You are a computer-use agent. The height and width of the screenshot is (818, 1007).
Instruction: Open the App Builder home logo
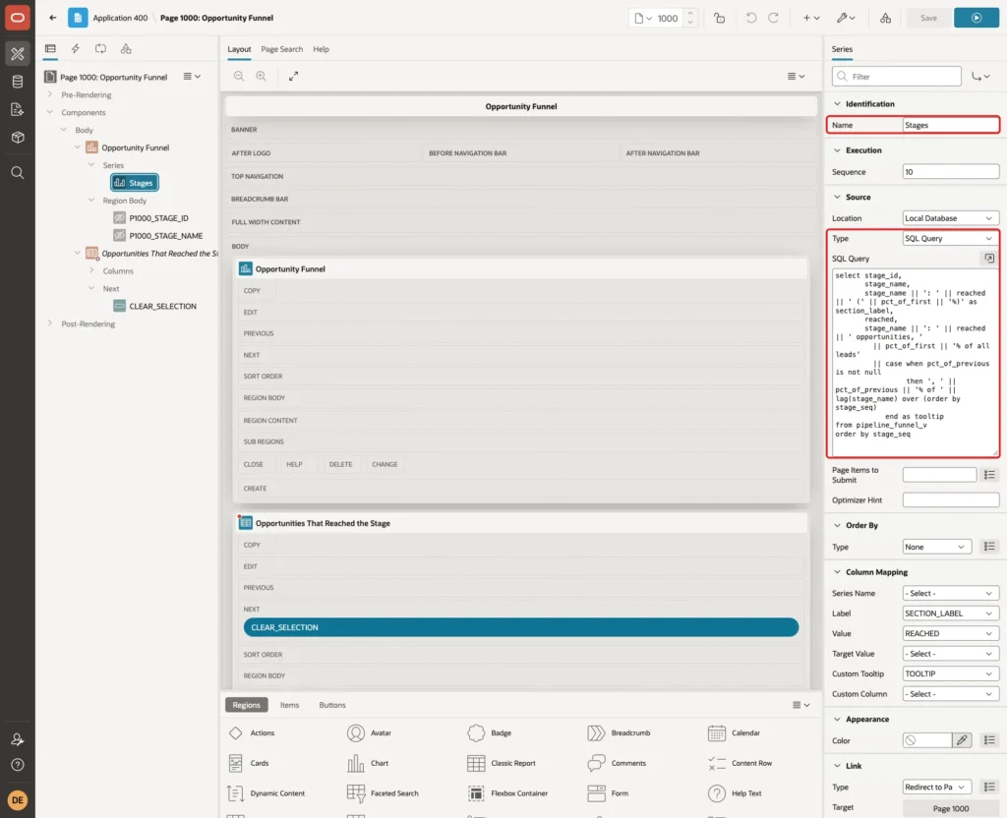point(18,18)
